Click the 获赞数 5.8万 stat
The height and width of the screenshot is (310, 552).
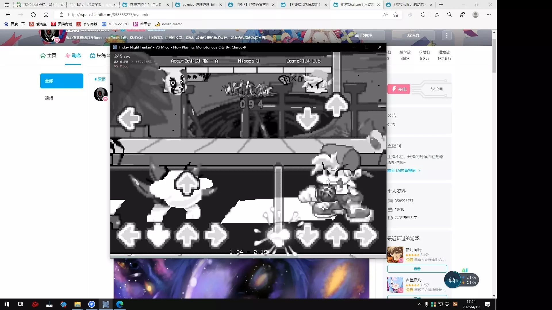424,55
